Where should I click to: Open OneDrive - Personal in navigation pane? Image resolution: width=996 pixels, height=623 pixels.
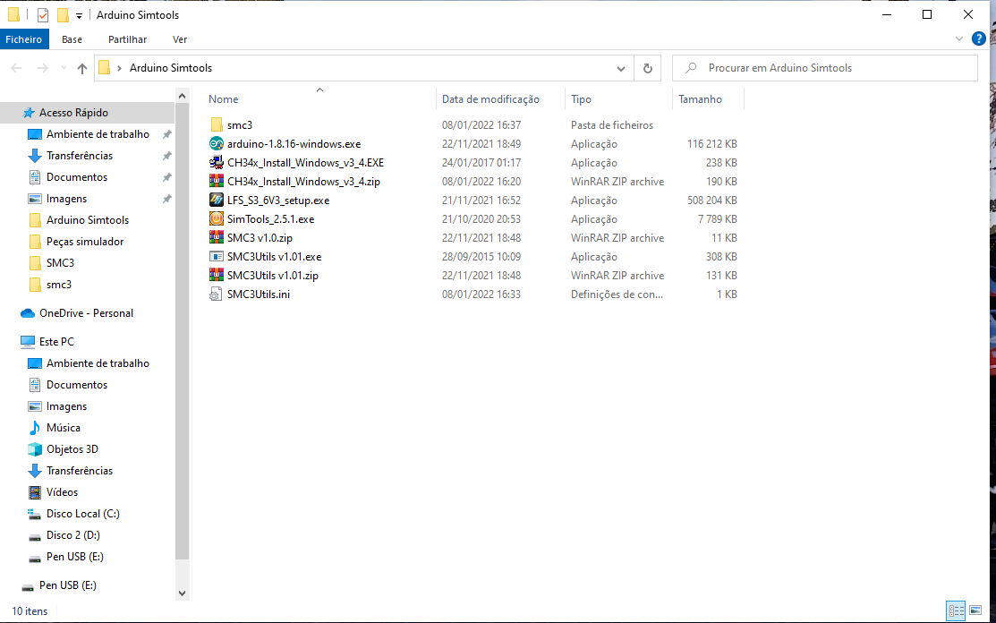pos(86,313)
